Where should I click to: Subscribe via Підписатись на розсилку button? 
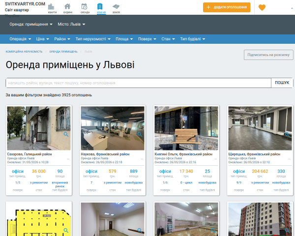point(268,55)
